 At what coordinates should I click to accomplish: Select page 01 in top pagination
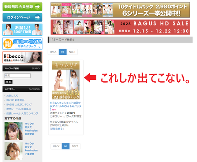click(x=62, y=52)
